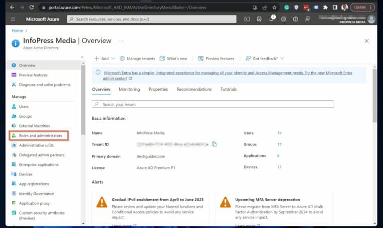Open App registrations
Screen dimensions: 383x228
34,184
